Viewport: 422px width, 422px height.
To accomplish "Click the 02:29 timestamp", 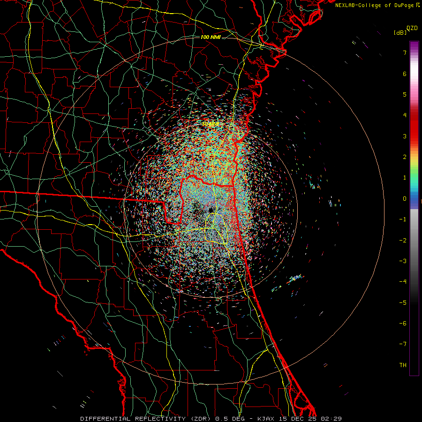I will 332,419.
